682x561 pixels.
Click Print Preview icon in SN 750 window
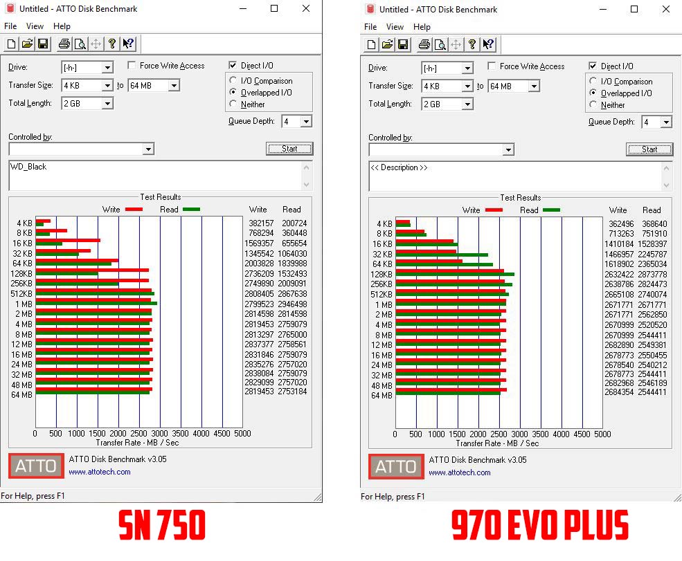(80, 44)
